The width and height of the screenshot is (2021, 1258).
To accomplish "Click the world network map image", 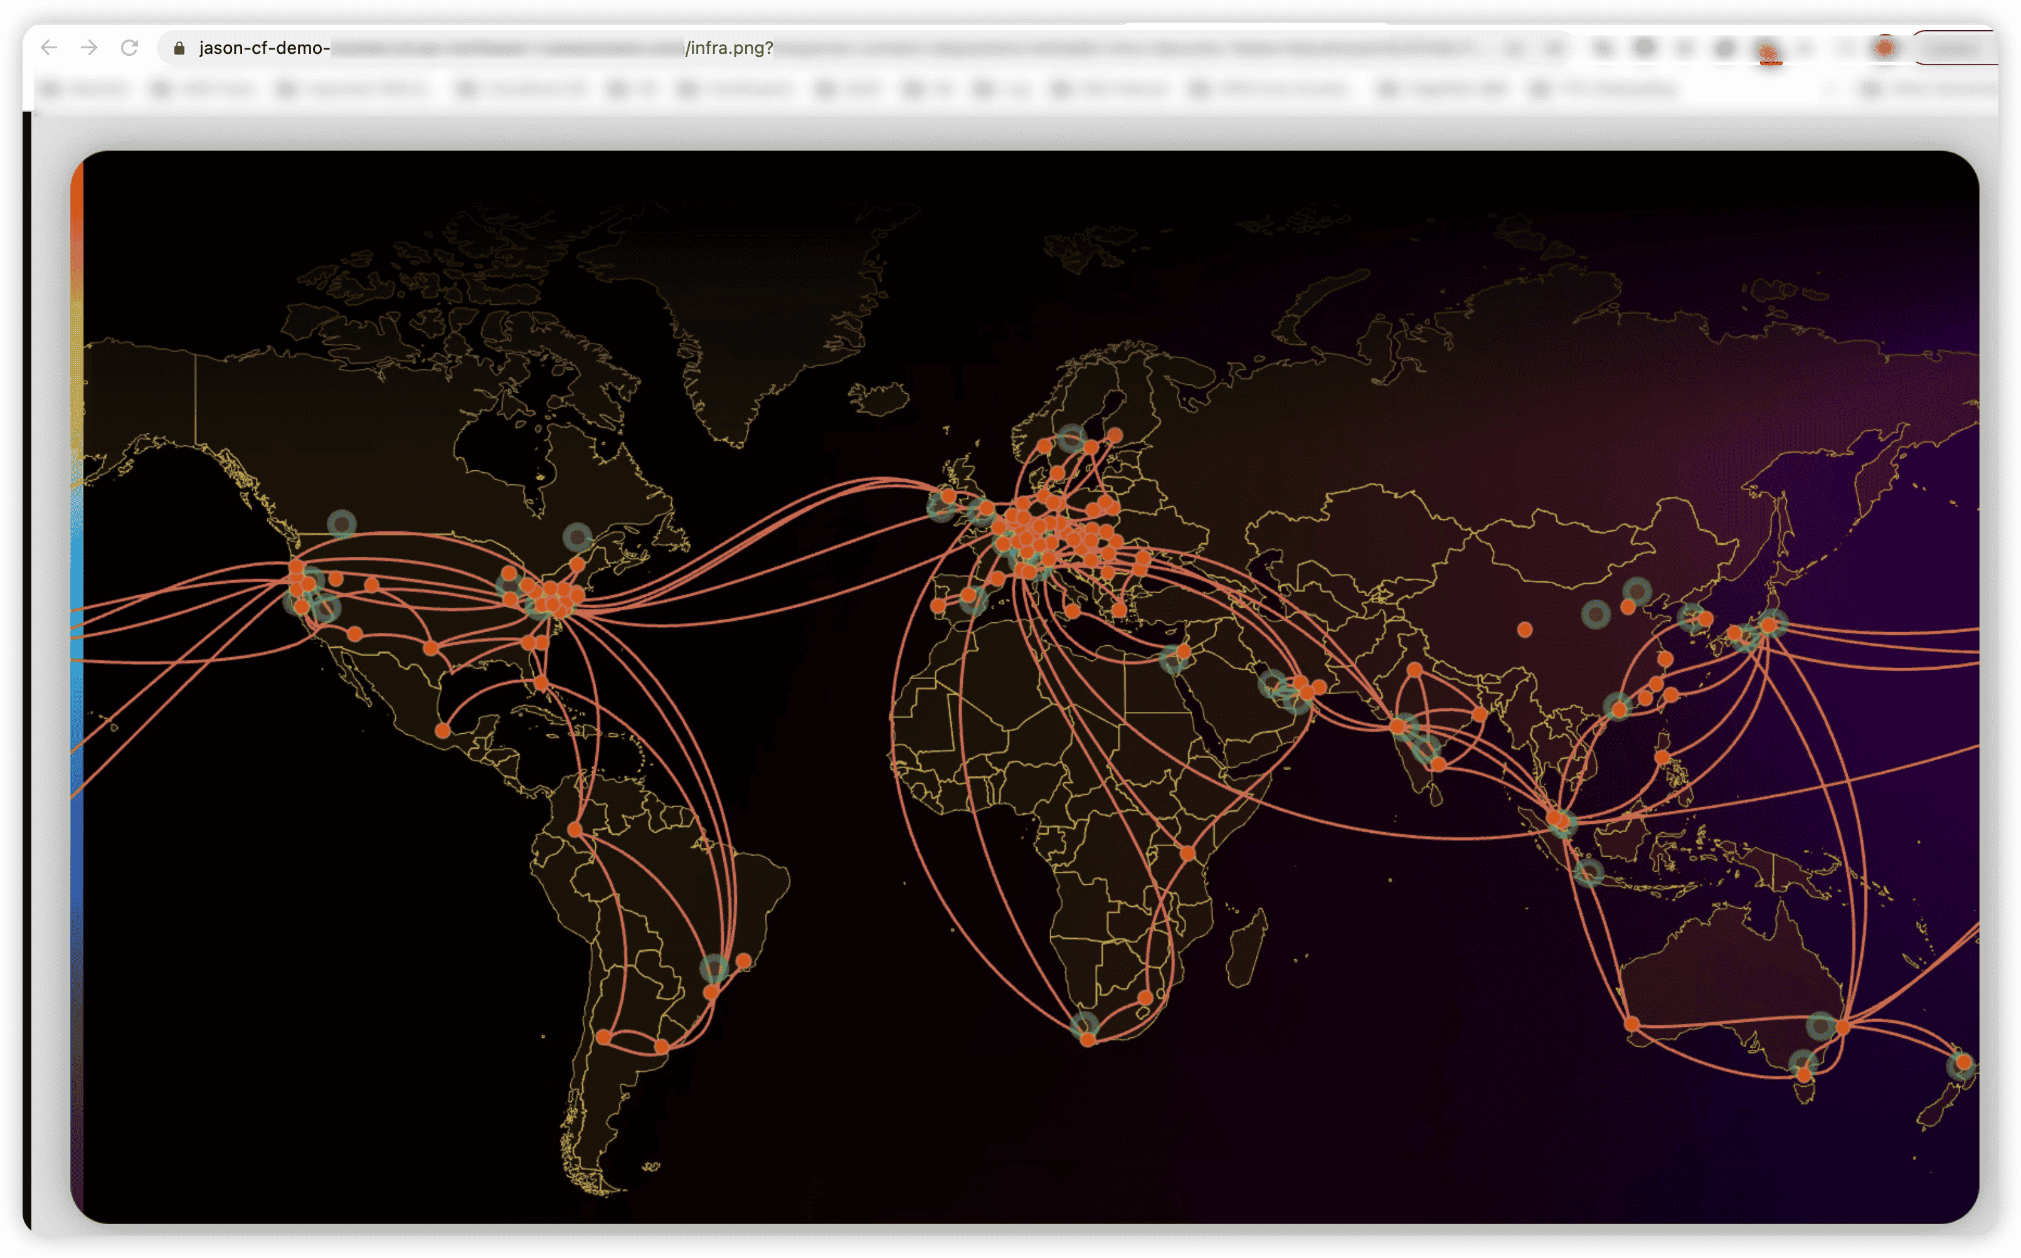I will tap(1024, 687).
